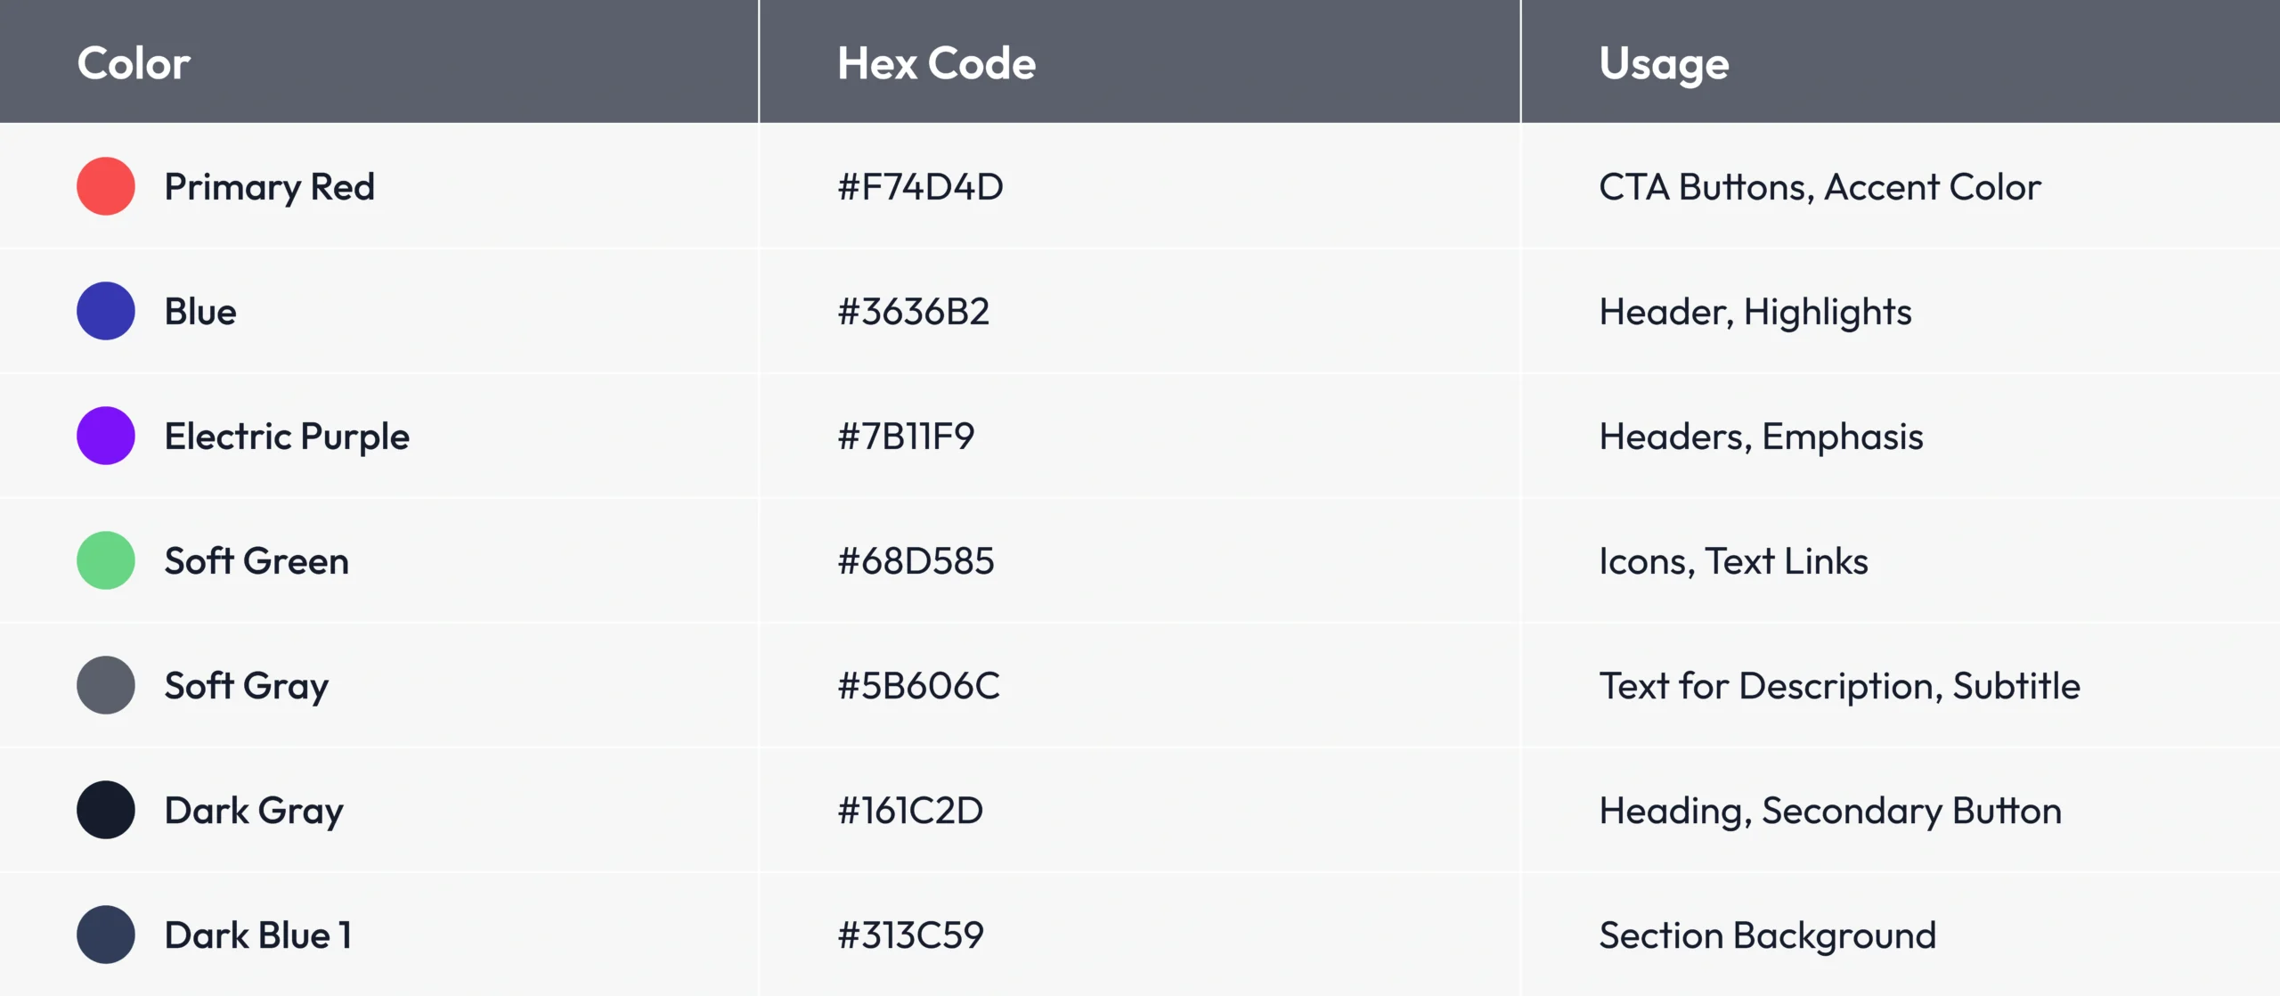Click the #313C59 hex value
Image resolution: width=2280 pixels, height=996 pixels.
pyautogui.click(x=910, y=935)
